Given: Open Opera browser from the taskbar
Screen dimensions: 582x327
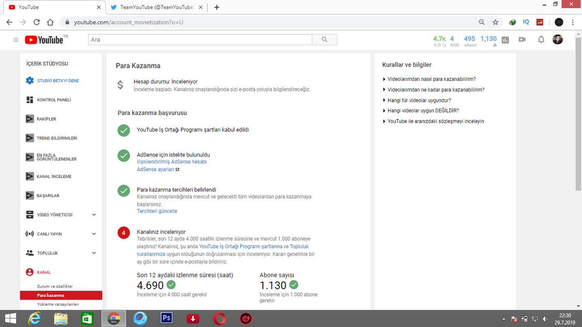Looking at the screenshot, I should [x=219, y=318].
